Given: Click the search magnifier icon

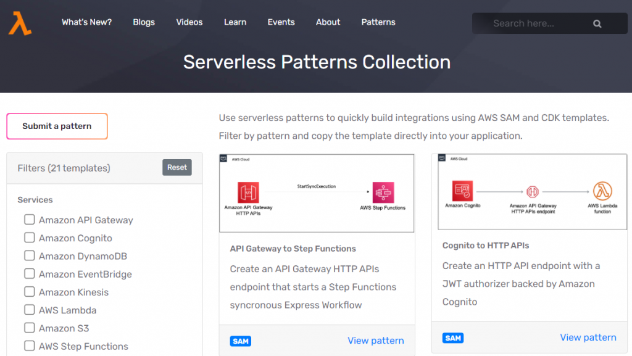Looking at the screenshot, I should (597, 23).
